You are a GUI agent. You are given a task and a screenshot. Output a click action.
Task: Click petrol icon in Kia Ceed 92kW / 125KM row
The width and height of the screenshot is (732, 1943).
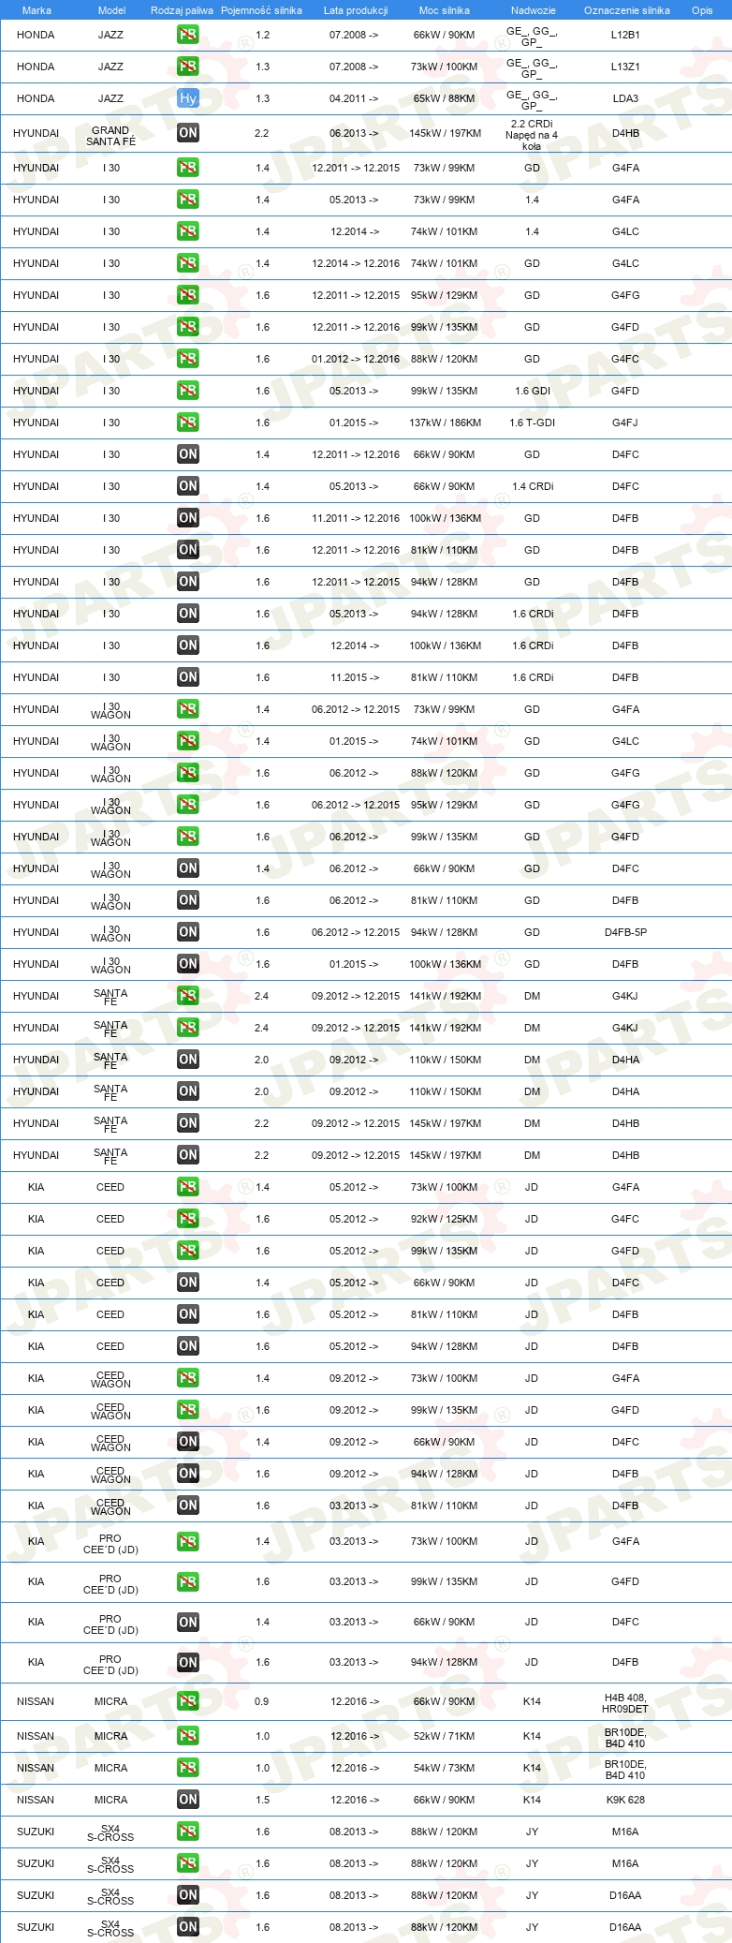point(188,1219)
